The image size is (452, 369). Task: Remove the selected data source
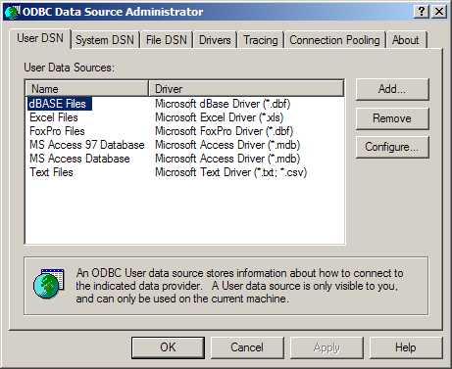[x=392, y=118]
